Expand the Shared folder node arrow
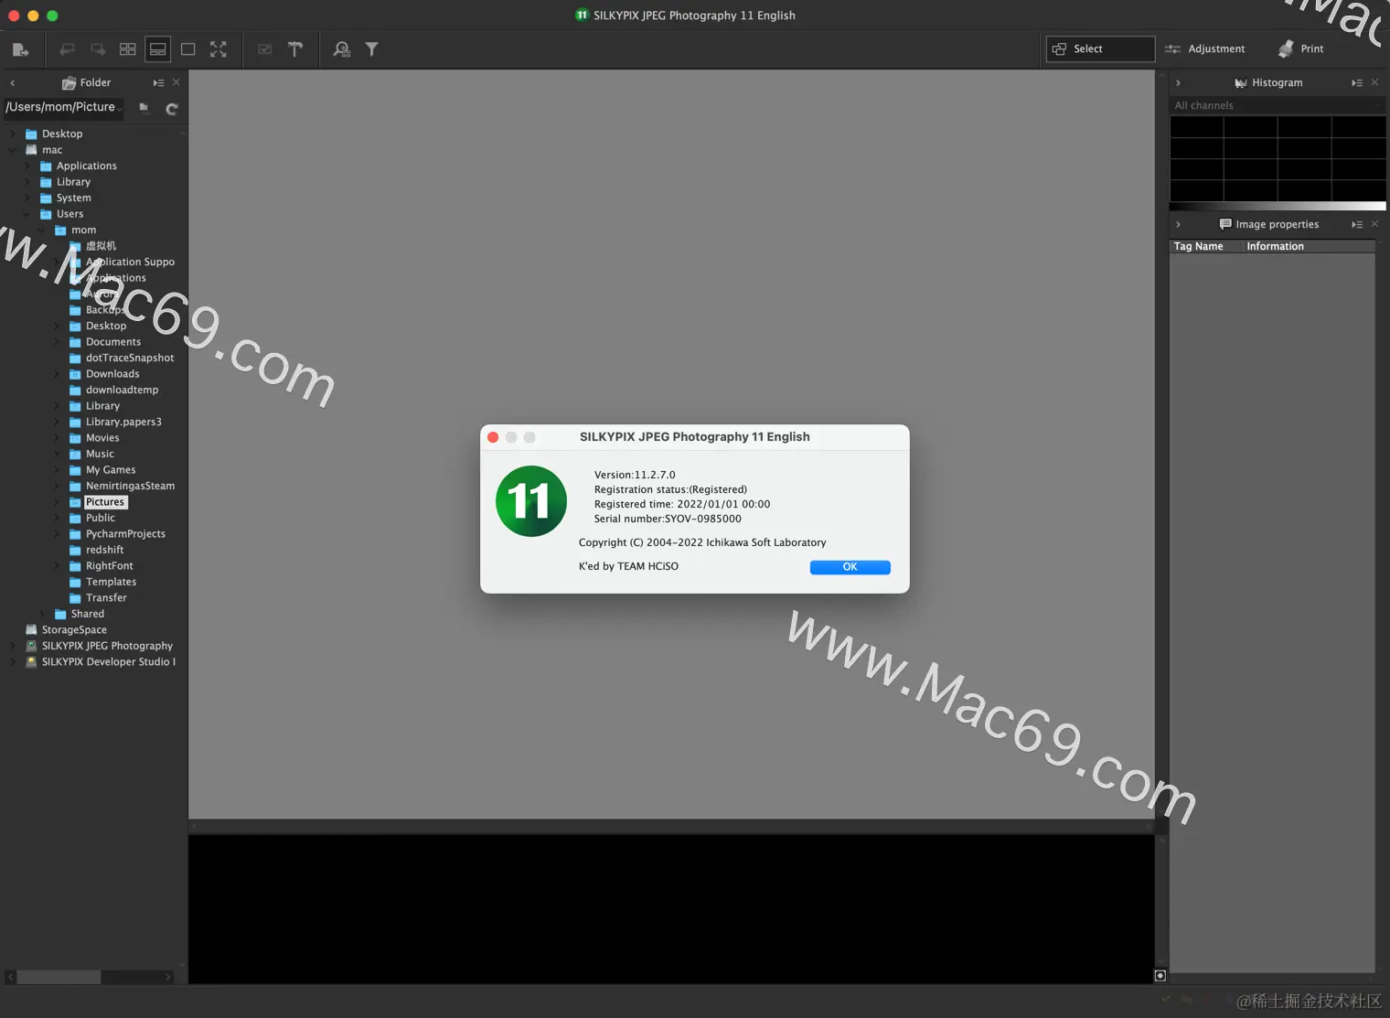 [x=41, y=614]
